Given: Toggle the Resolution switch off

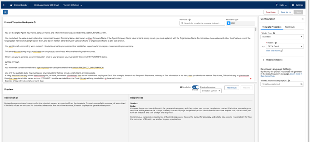Looking at the screenshot, I should coord(196,87).
